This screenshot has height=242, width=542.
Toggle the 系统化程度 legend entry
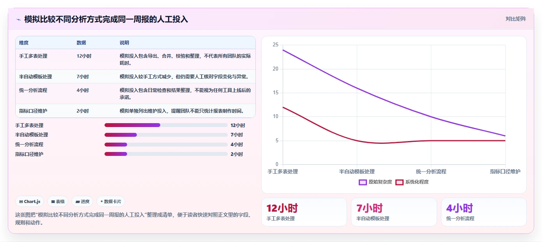[x=412, y=182]
